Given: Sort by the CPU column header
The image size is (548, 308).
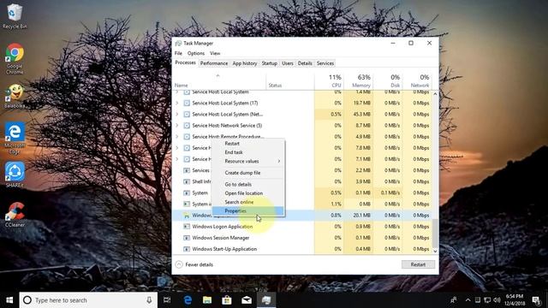Looking at the screenshot, I should tap(329, 80).
